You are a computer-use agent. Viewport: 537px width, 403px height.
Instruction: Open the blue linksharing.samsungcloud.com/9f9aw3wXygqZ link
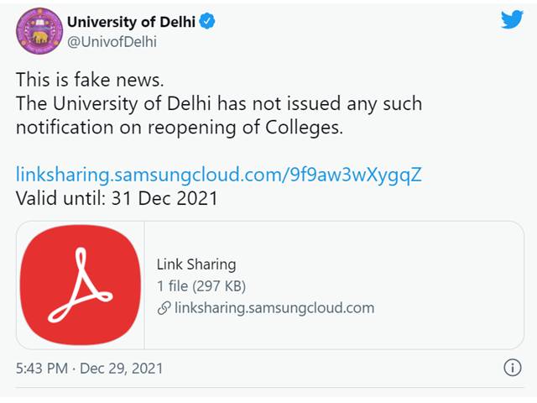pos(218,175)
